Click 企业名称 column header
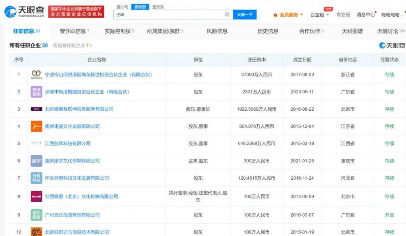406x236 pixels. (97, 59)
